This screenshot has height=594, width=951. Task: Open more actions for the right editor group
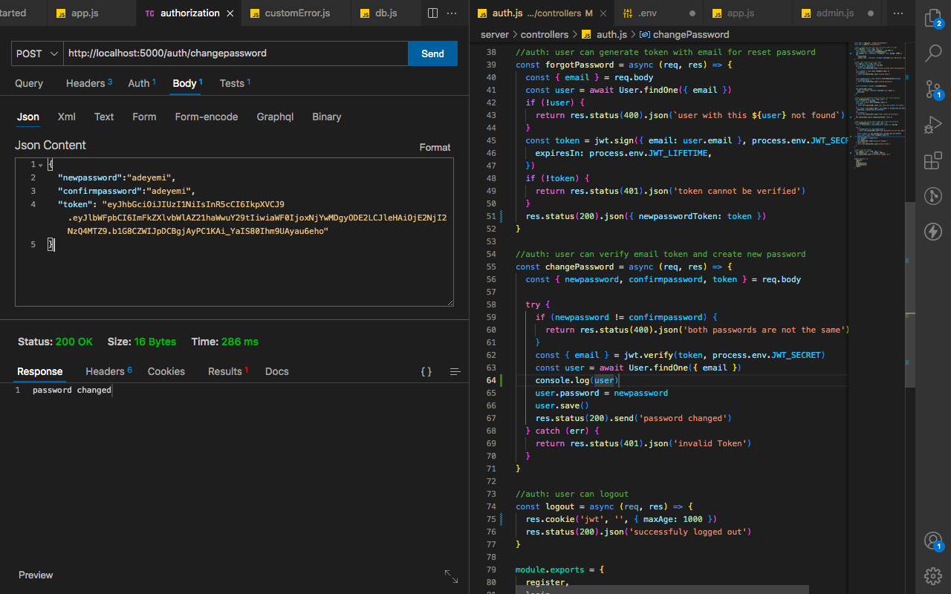tap(899, 13)
